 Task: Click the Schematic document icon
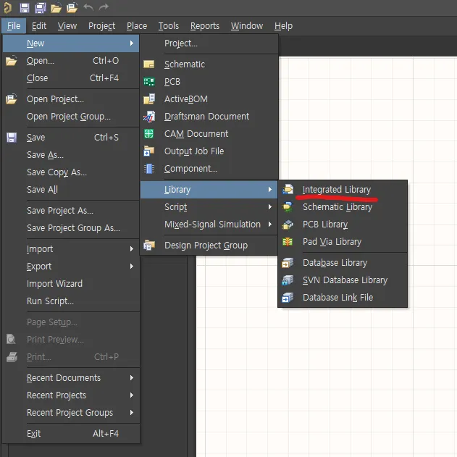(149, 64)
